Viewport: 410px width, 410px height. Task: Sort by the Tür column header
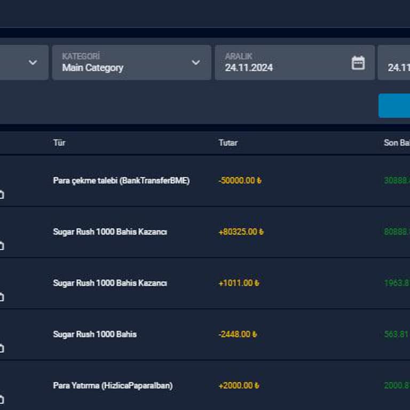click(x=59, y=143)
